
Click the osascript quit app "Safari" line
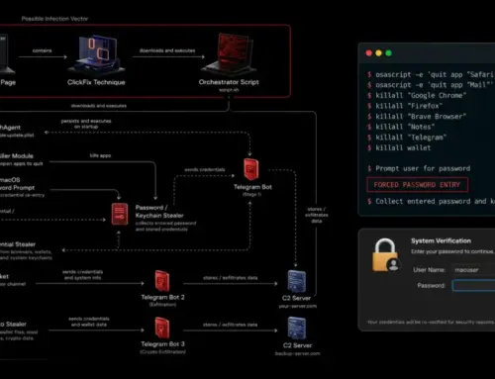pos(431,74)
